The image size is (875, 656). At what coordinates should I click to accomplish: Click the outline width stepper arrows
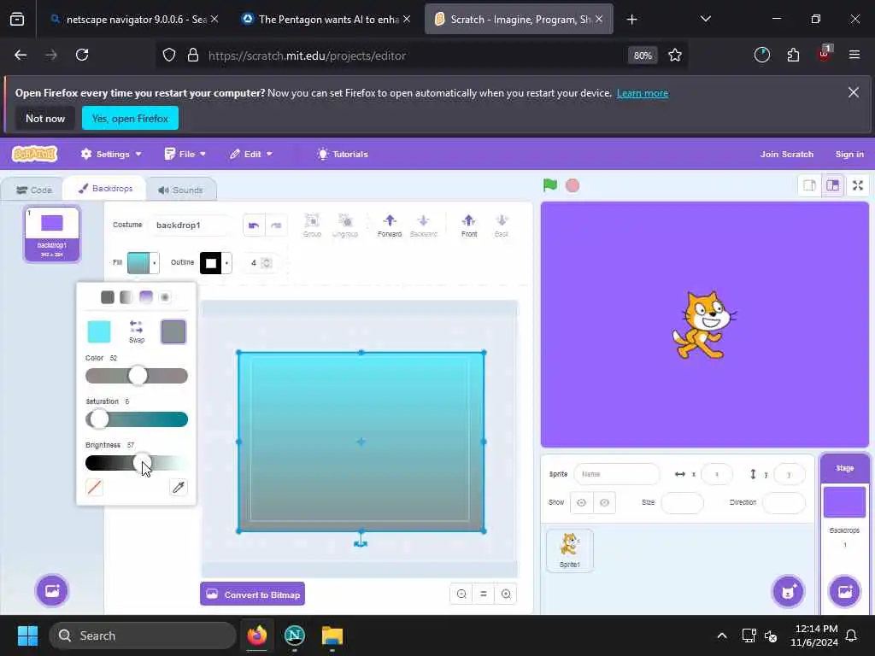[x=267, y=263]
